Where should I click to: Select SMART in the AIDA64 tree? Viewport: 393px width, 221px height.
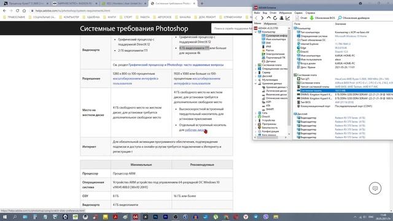268,109
